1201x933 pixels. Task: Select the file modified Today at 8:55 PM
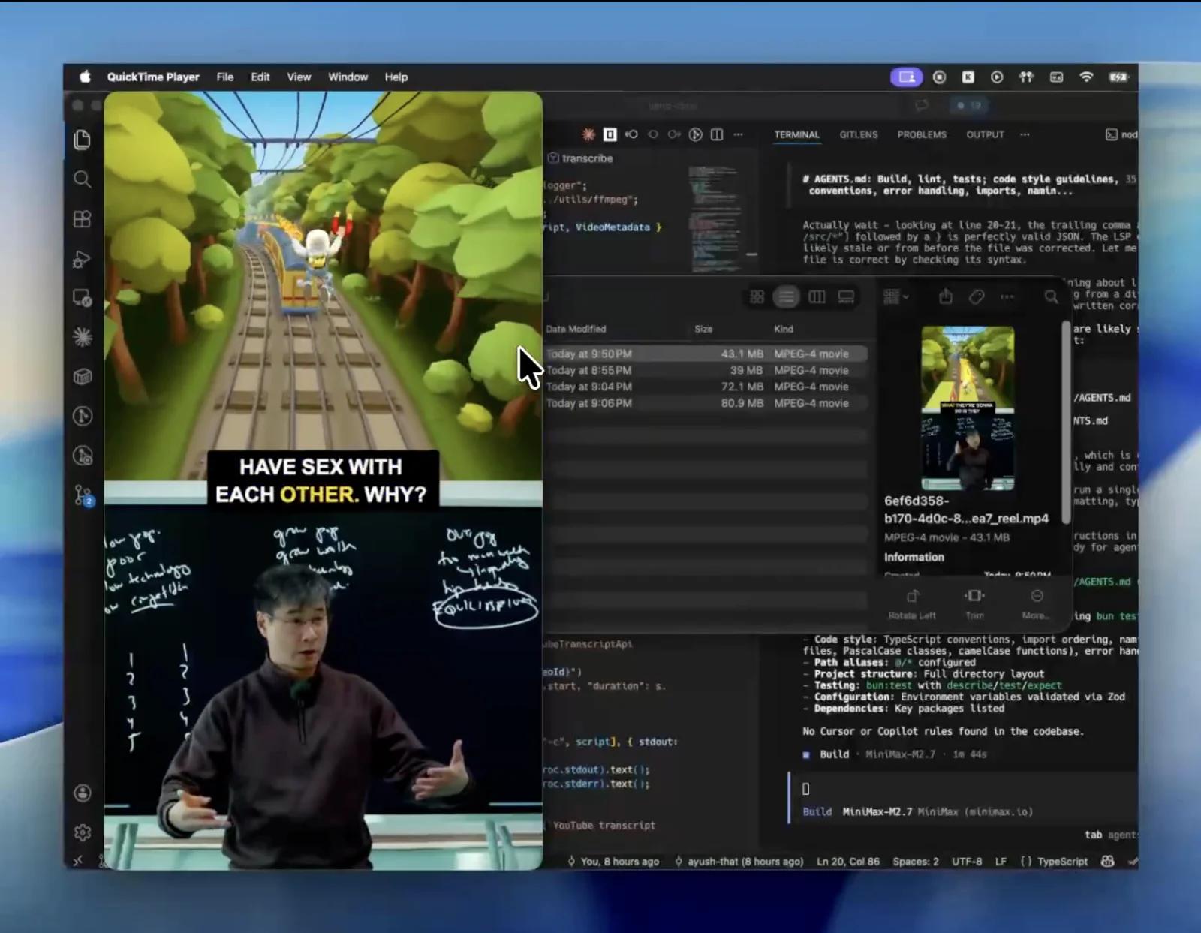706,370
